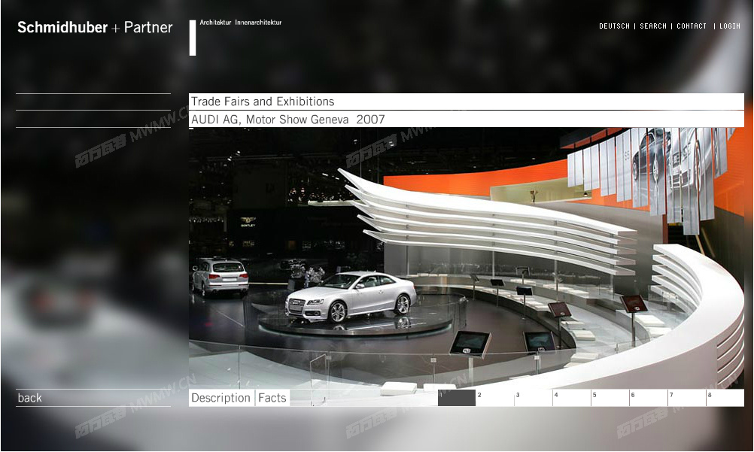This screenshot has height=452, width=754.
Task: Open the Facts tab
Action: point(272,398)
